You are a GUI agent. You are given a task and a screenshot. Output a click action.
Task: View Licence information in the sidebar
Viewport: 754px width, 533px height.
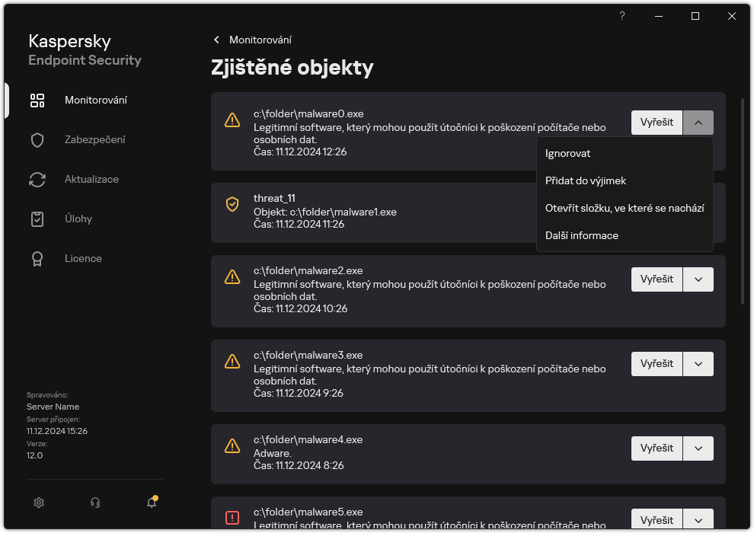(x=83, y=258)
